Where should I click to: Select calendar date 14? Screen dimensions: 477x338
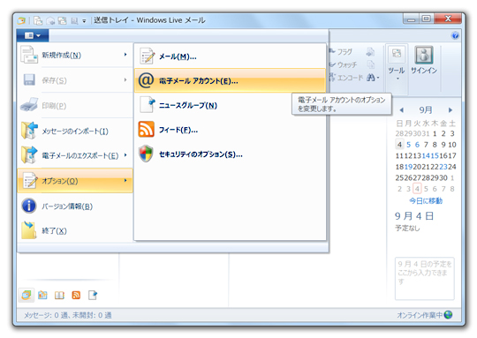coord(426,155)
